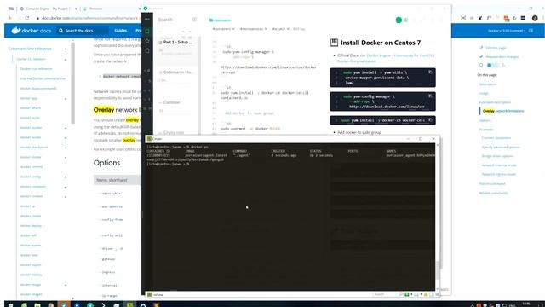Screen dimensions: 545x307
Task: Click Add tag in note header
Action: click(299, 29)
